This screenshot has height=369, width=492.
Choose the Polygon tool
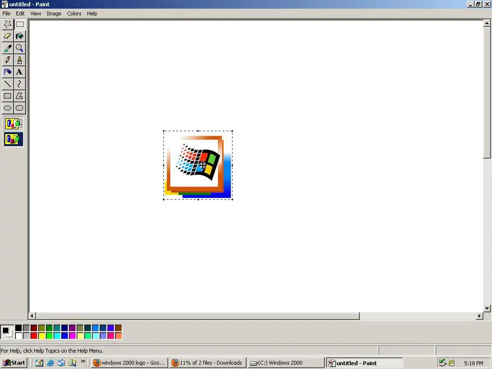pos(19,96)
